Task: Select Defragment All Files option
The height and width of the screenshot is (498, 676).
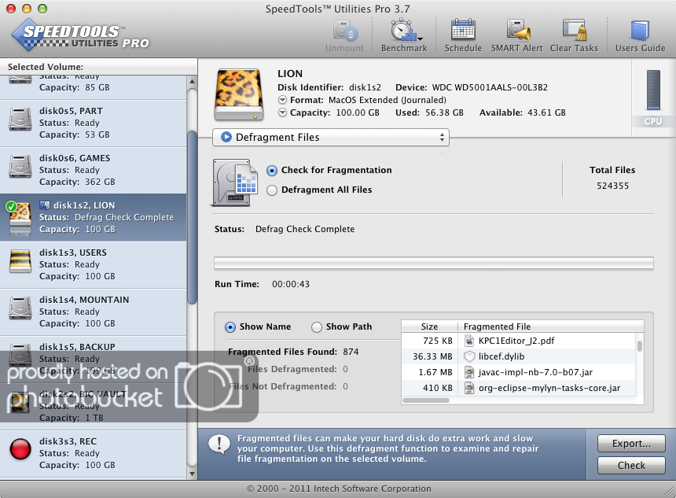Action: click(x=272, y=190)
